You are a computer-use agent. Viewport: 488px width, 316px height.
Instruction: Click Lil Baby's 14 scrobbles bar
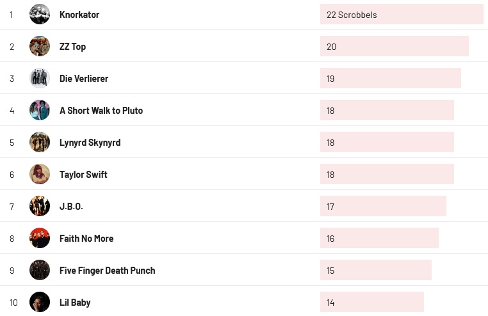coord(371,302)
